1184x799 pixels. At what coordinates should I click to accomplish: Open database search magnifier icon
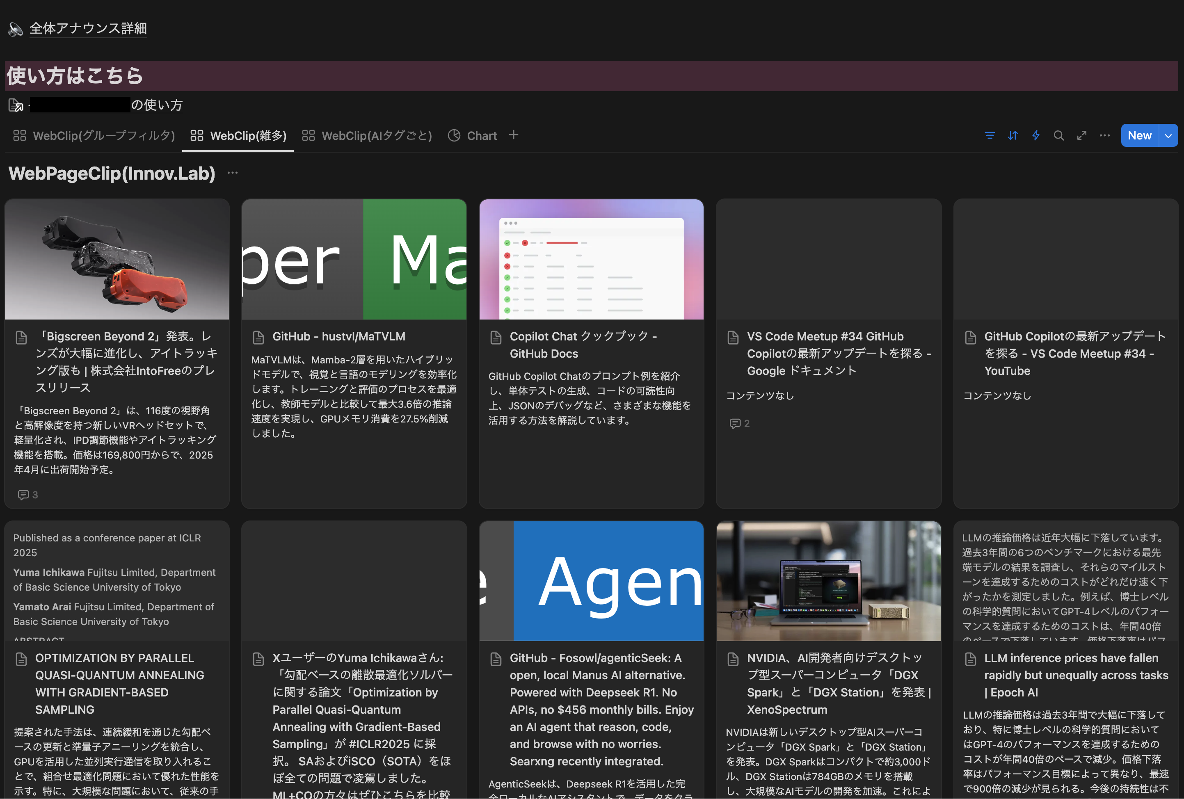click(1059, 135)
